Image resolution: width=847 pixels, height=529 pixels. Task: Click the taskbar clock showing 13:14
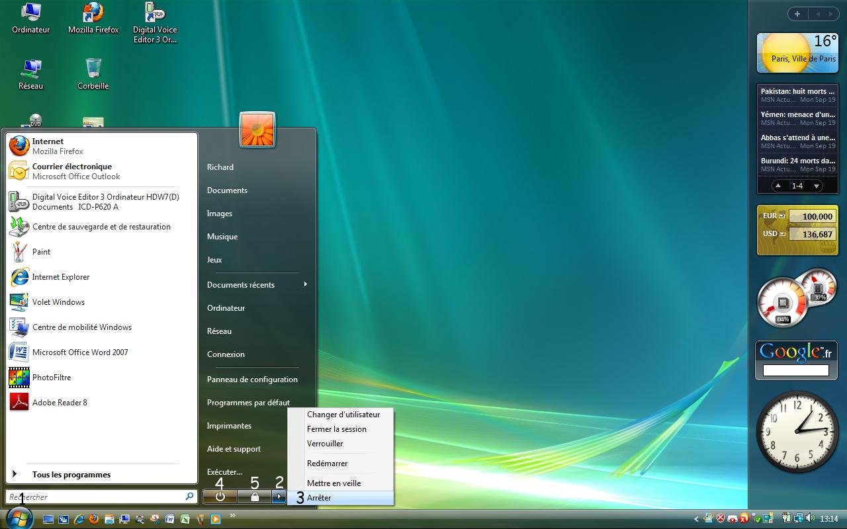tap(829, 519)
